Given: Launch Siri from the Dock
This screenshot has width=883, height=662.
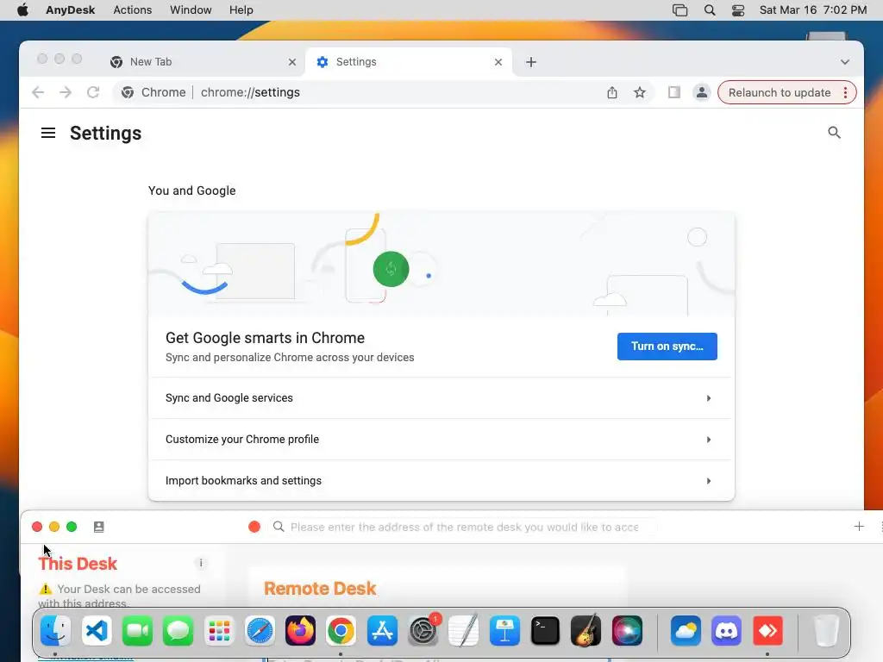Looking at the screenshot, I should [x=627, y=630].
